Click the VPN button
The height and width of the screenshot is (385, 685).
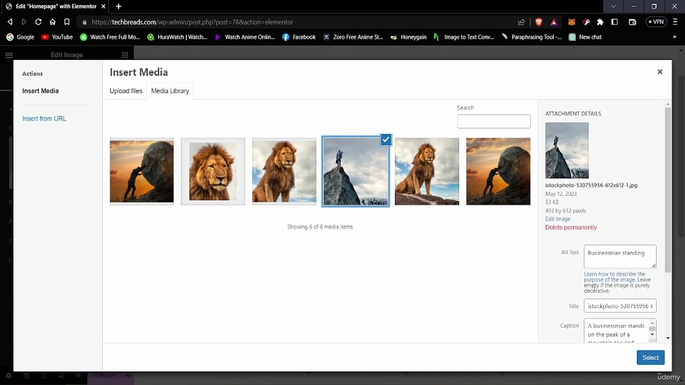coord(656,22)
